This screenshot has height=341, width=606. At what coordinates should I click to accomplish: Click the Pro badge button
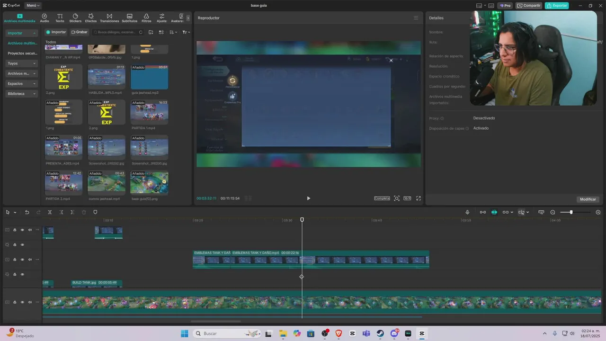[505, 6]
